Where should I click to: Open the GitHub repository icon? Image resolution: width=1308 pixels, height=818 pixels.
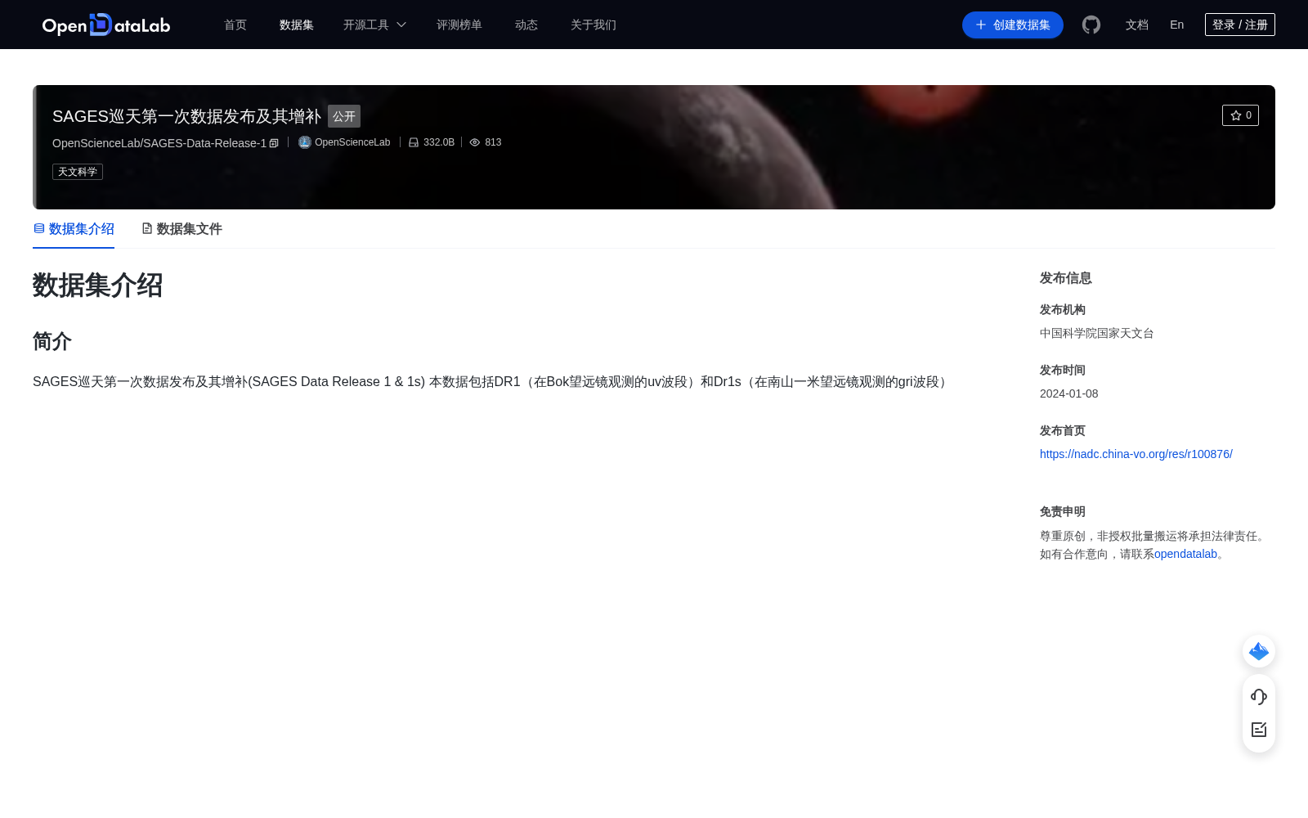tap(1091, 25)
